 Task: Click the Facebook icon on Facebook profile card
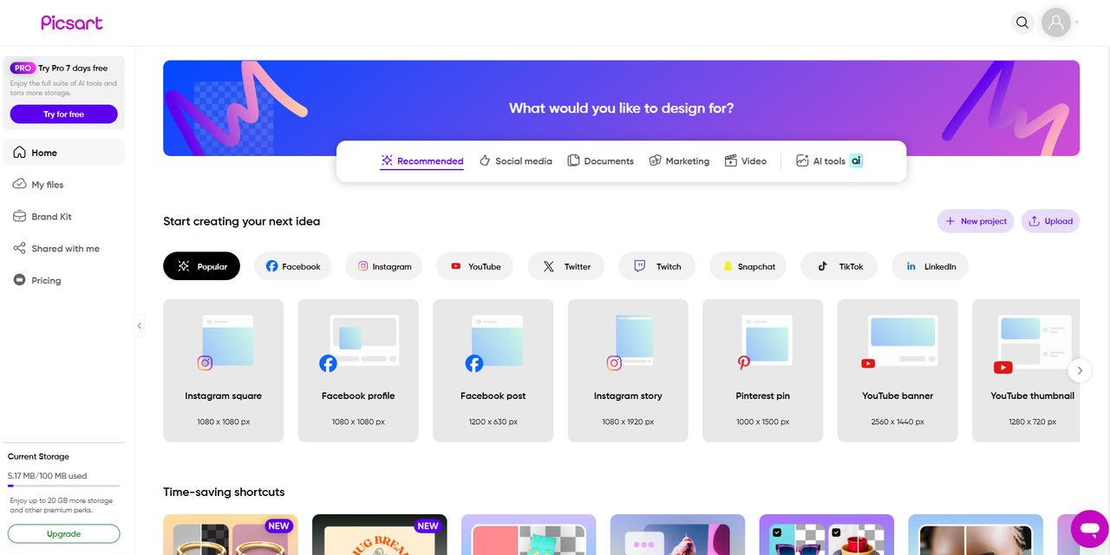328,363
